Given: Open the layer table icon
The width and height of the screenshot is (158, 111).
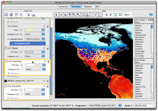Looking at the screenshot, I should click(16, 15).
